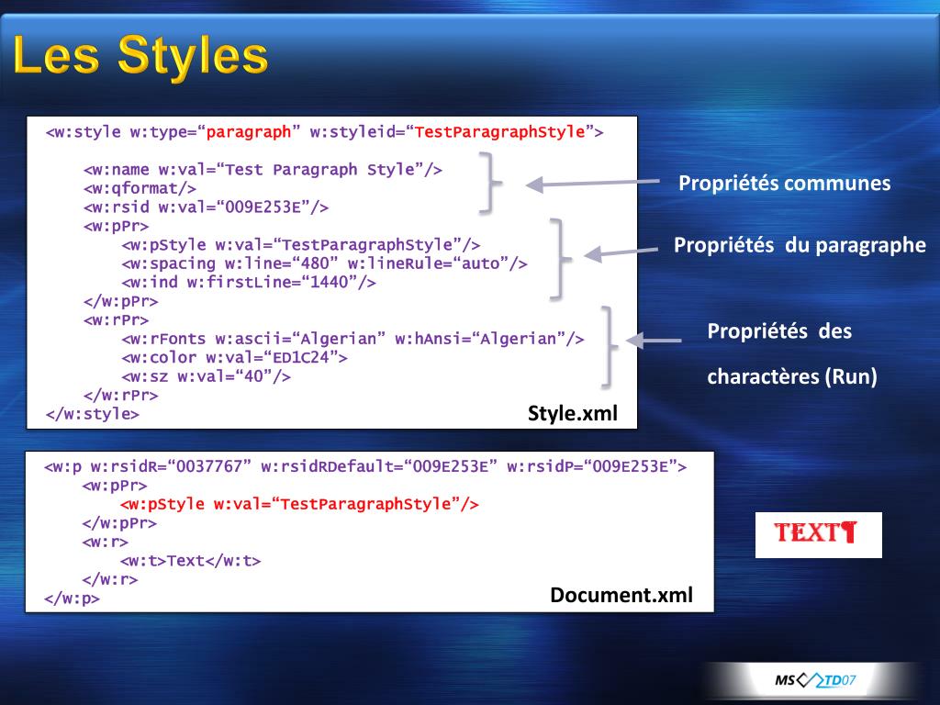Click the closing </w:style> tag

[x=93, y=414]
